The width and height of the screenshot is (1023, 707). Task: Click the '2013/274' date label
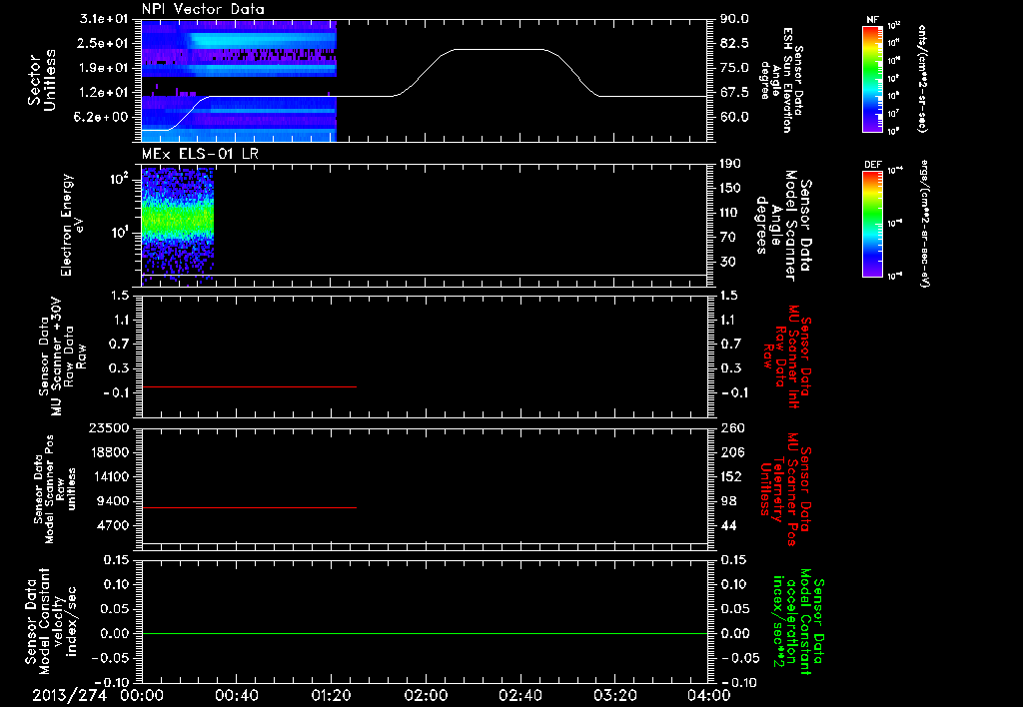click(69, 695)
